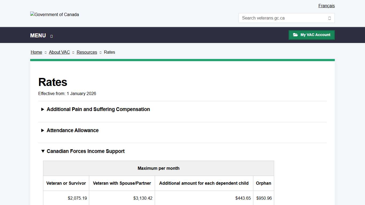Select the Veteran with Spouse/Partner column header
The width and height of the screenshot is (365, 205).
122,183
